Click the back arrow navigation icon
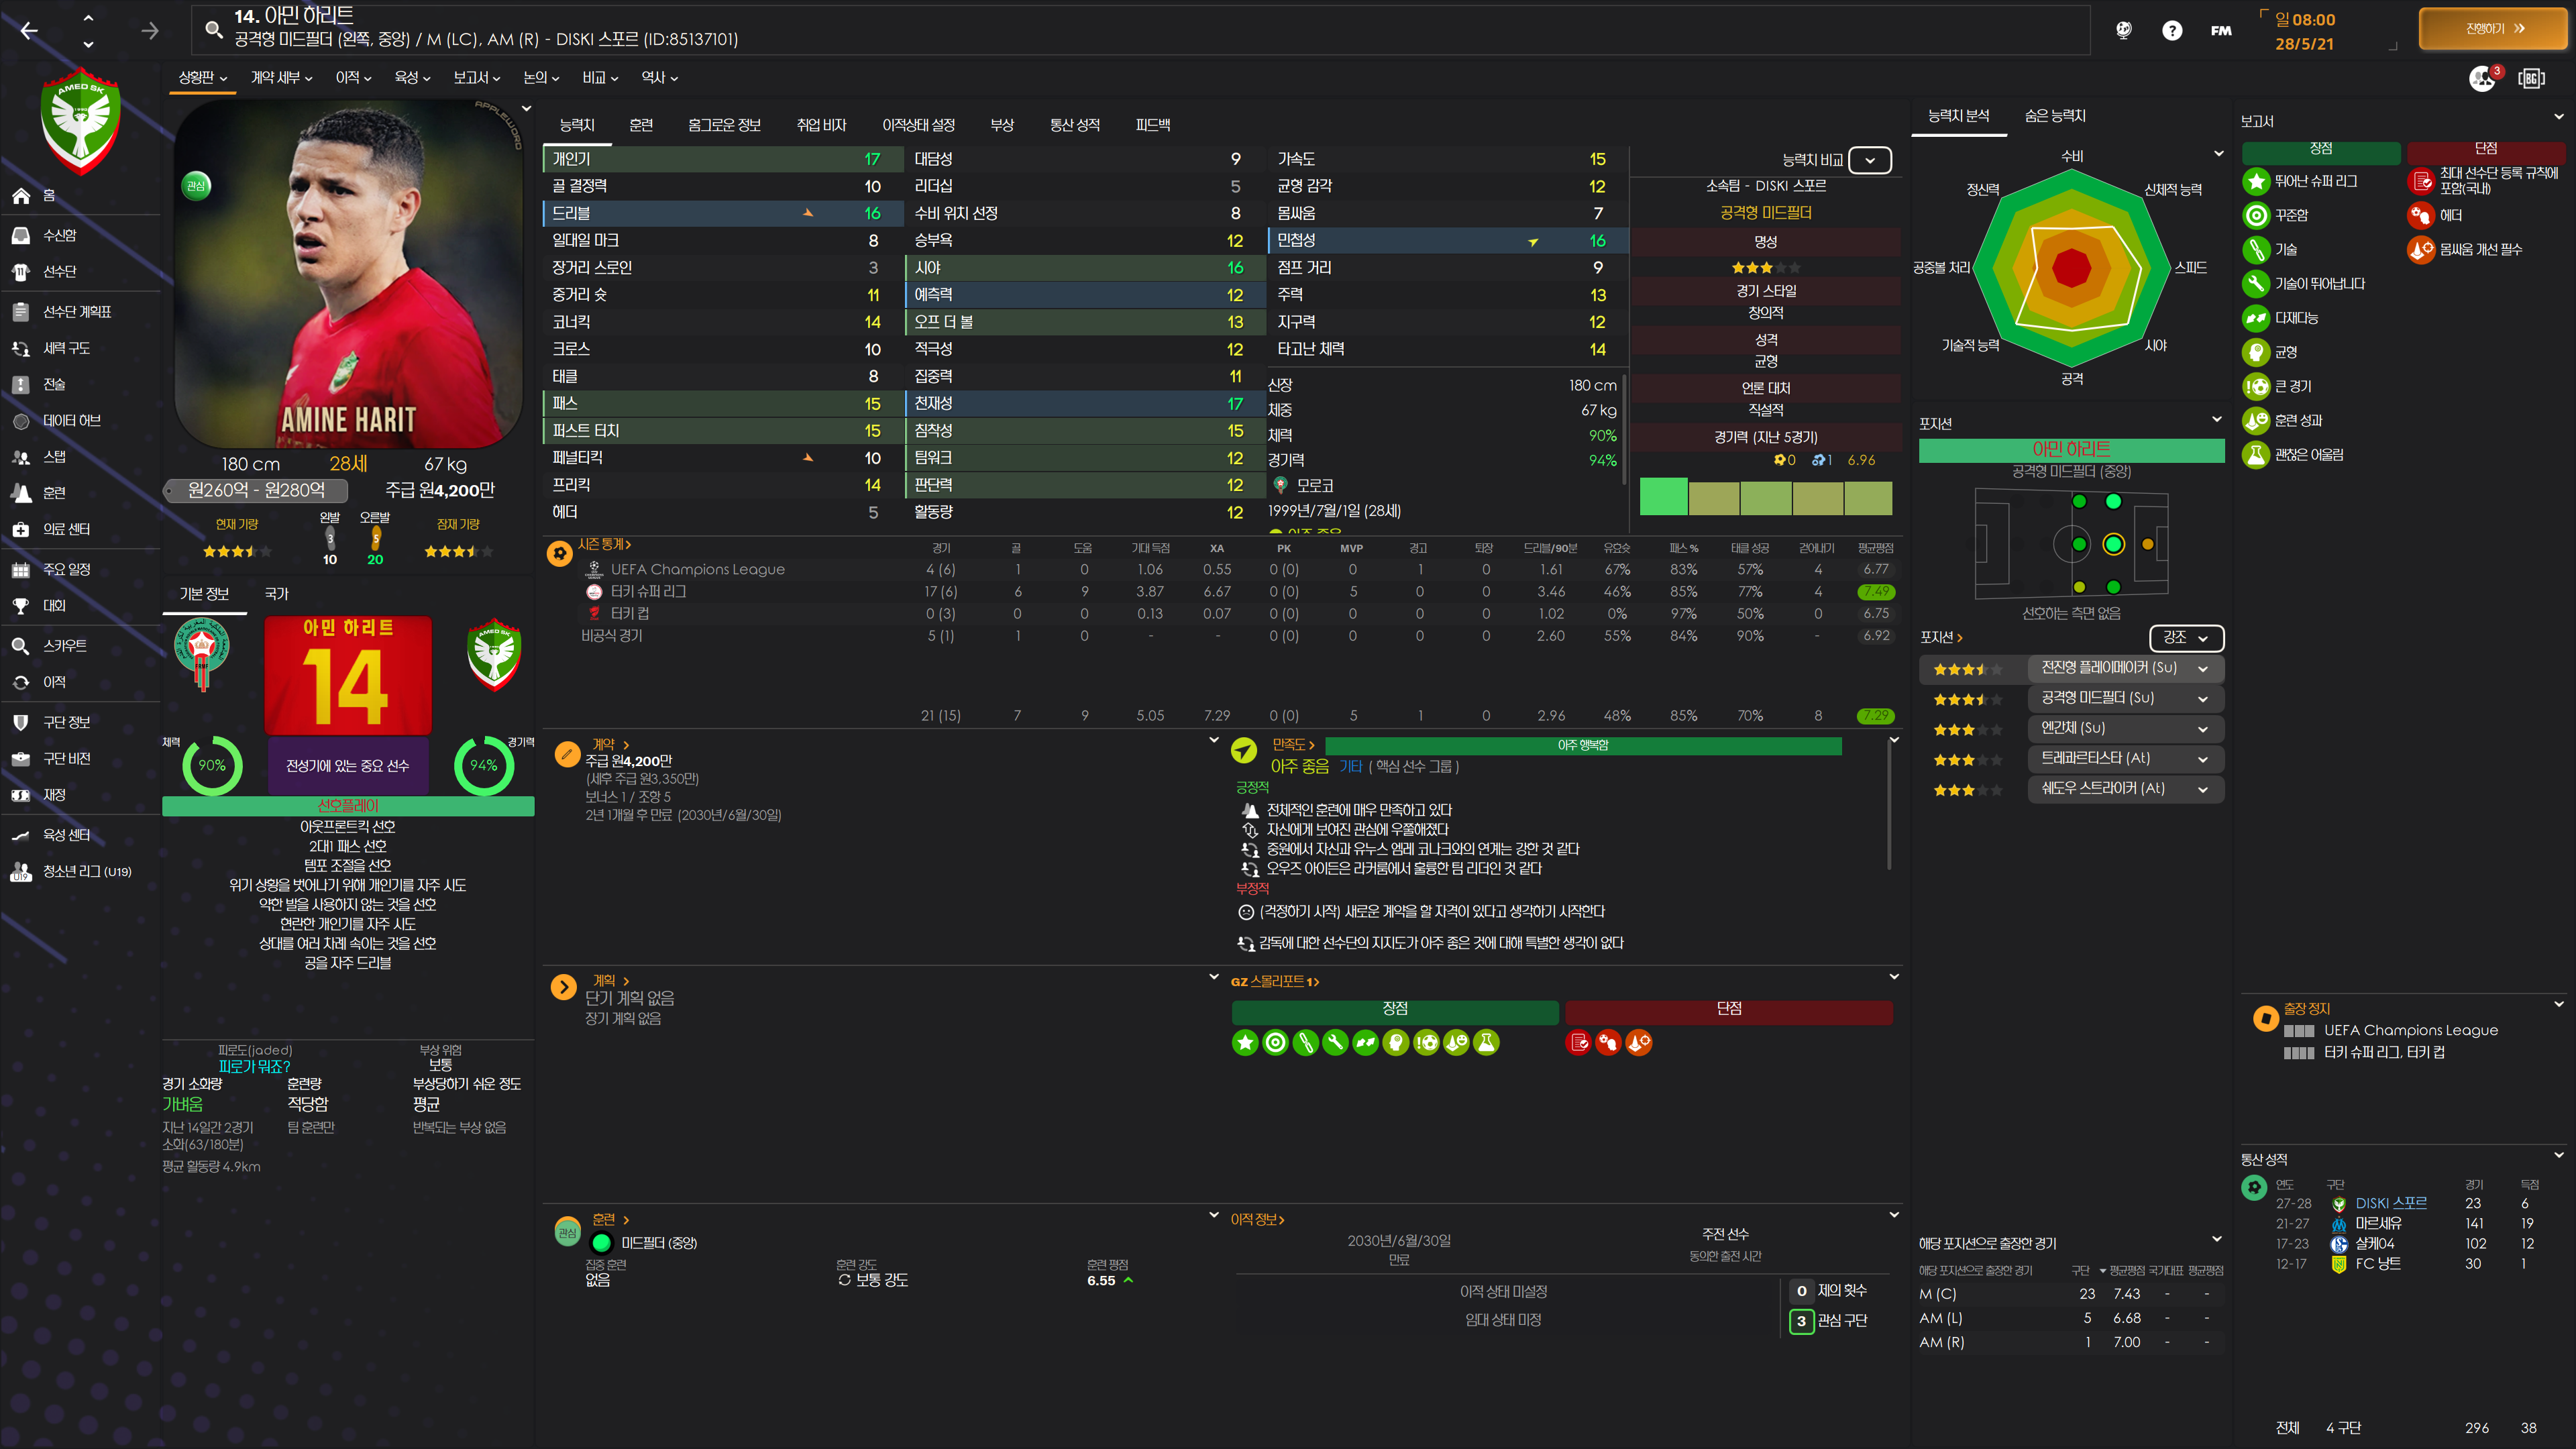This screenshot has height=1449, width=2576. click(29, 31)
